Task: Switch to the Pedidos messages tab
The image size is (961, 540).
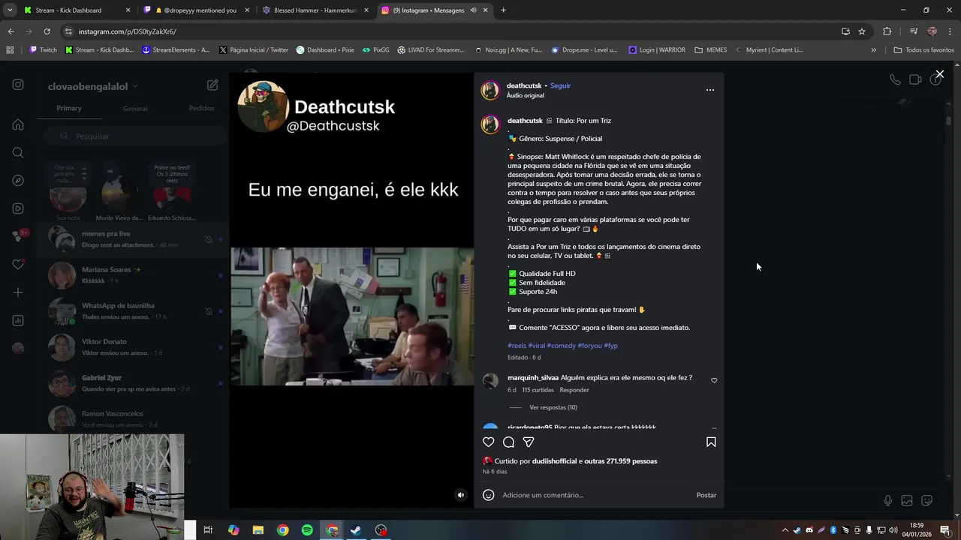Action: tap(201, 108)
